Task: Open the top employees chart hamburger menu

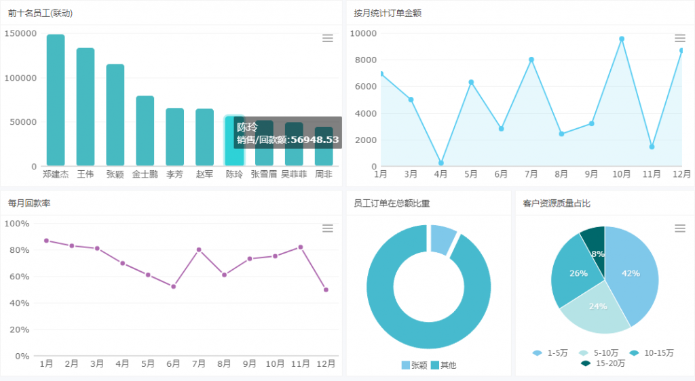Action: (328, 39)
